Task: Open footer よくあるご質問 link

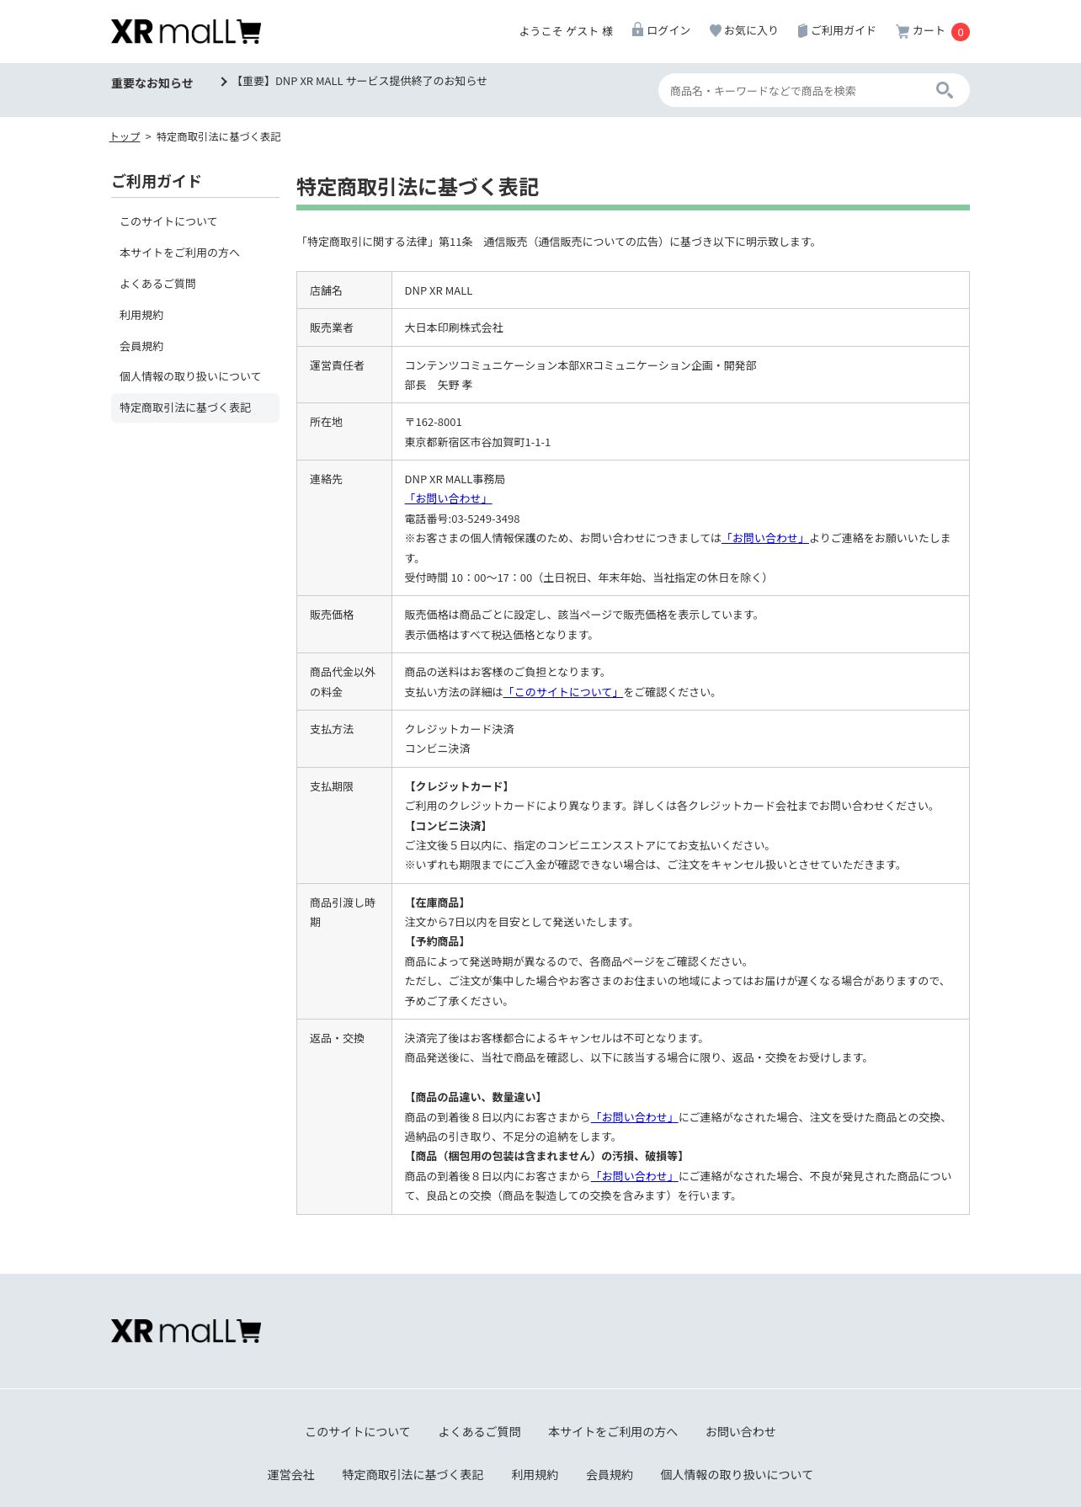Action: pos(480,1431)
